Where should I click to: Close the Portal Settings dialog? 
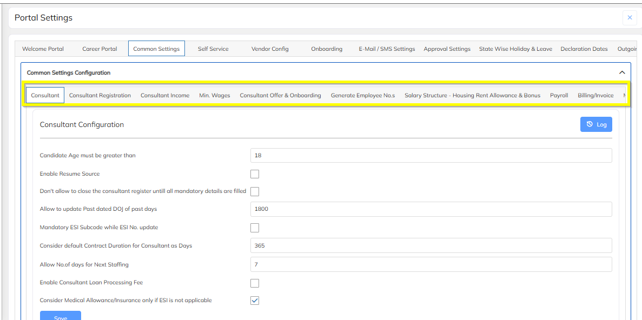630,18
